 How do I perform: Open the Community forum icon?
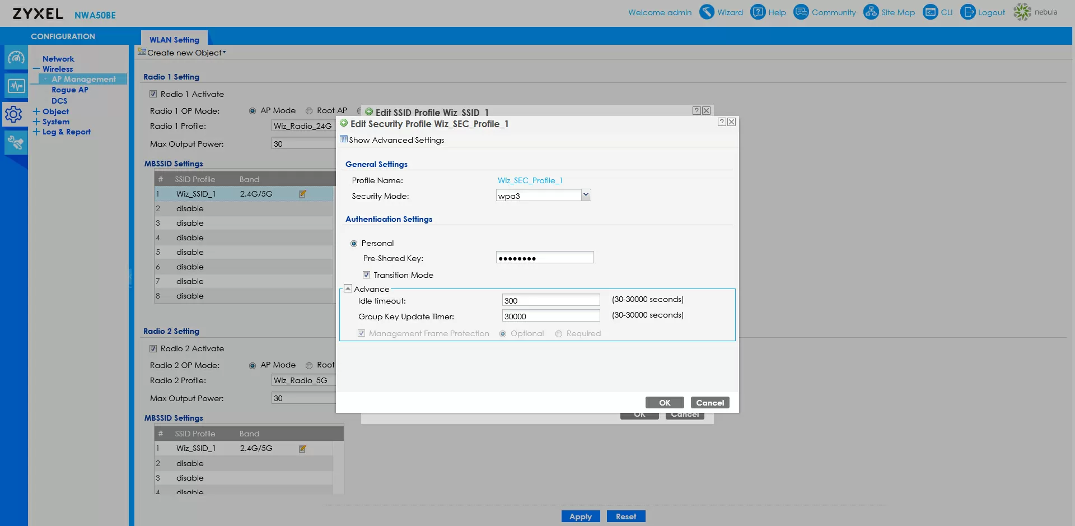click(801, 12)
